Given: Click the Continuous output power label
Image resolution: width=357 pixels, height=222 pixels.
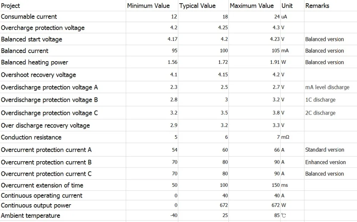Looking at the screenshot, I should [x=36, y=205].
